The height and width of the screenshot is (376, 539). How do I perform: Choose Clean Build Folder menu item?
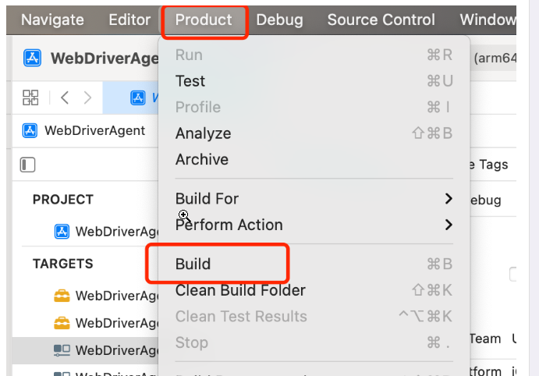click(240, 290)
